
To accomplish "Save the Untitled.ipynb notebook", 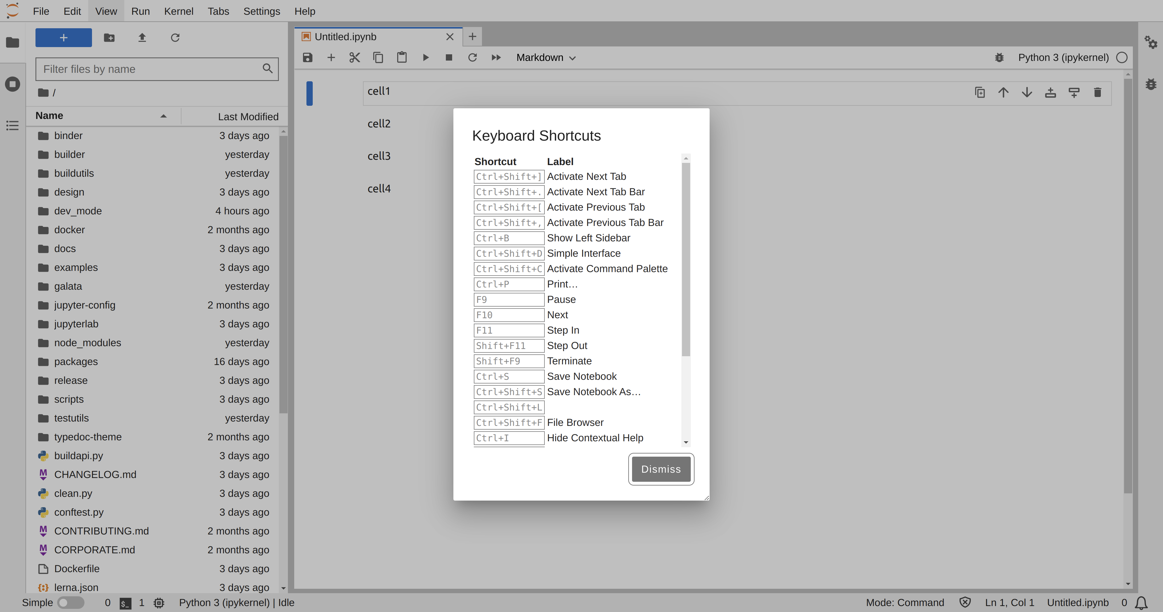I will (307, 57).
